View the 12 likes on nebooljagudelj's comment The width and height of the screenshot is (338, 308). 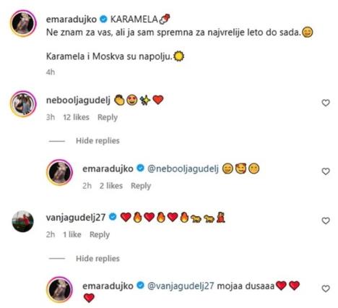76,117
